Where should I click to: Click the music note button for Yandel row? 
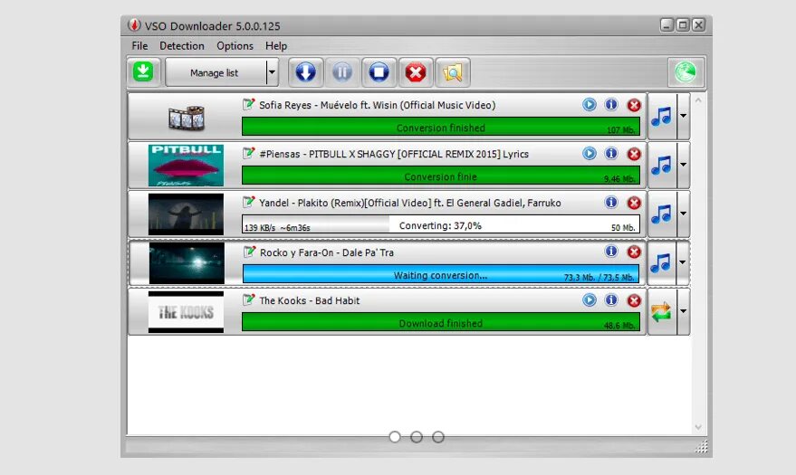[661, 214]
